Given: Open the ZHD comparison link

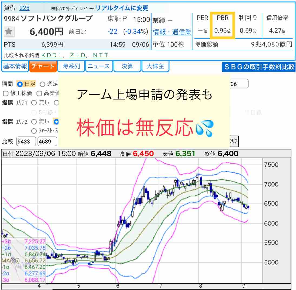Looking at the screenshot, I should tap(78, 55).
